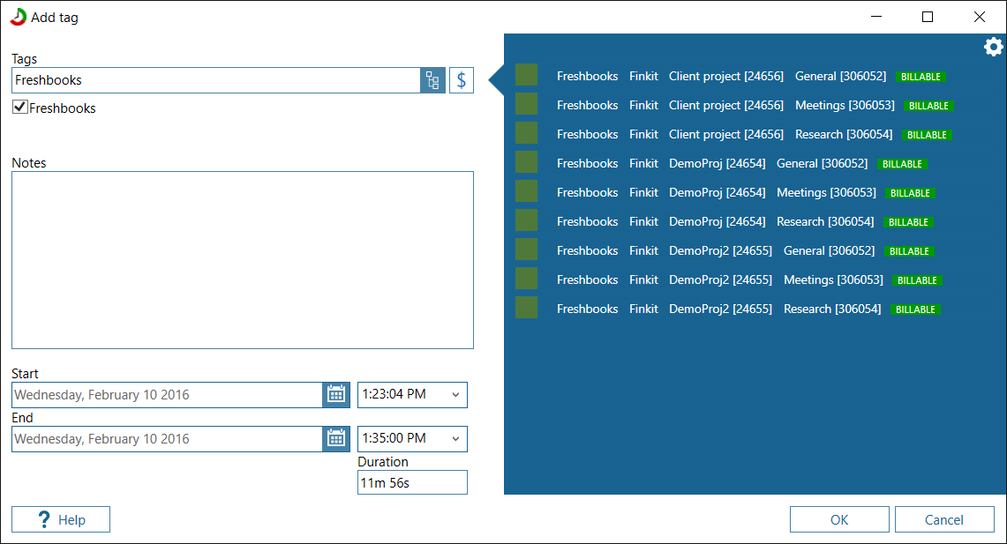
Task: Click swatch for DemoProj2 General row
Action: click(x=527, y=250)
